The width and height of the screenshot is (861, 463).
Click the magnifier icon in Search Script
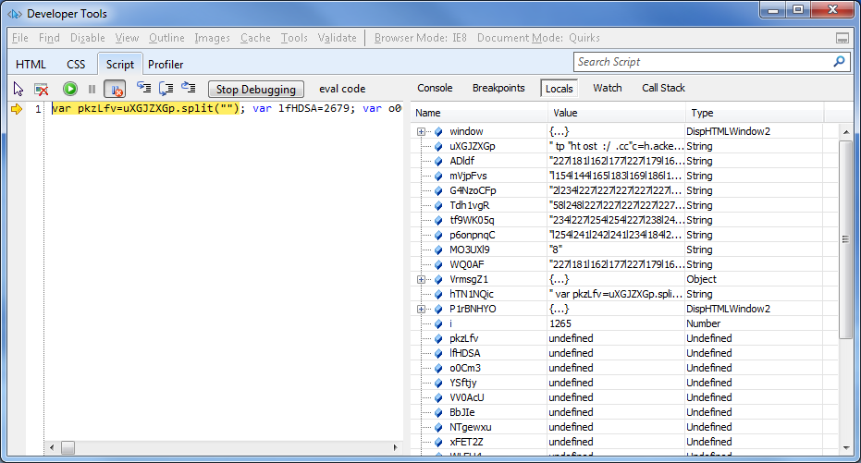pos(839,62)
